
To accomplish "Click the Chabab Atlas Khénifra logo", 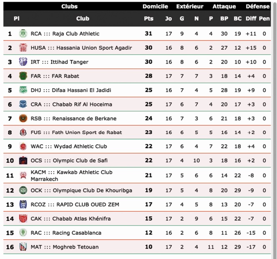I will 23,218.
